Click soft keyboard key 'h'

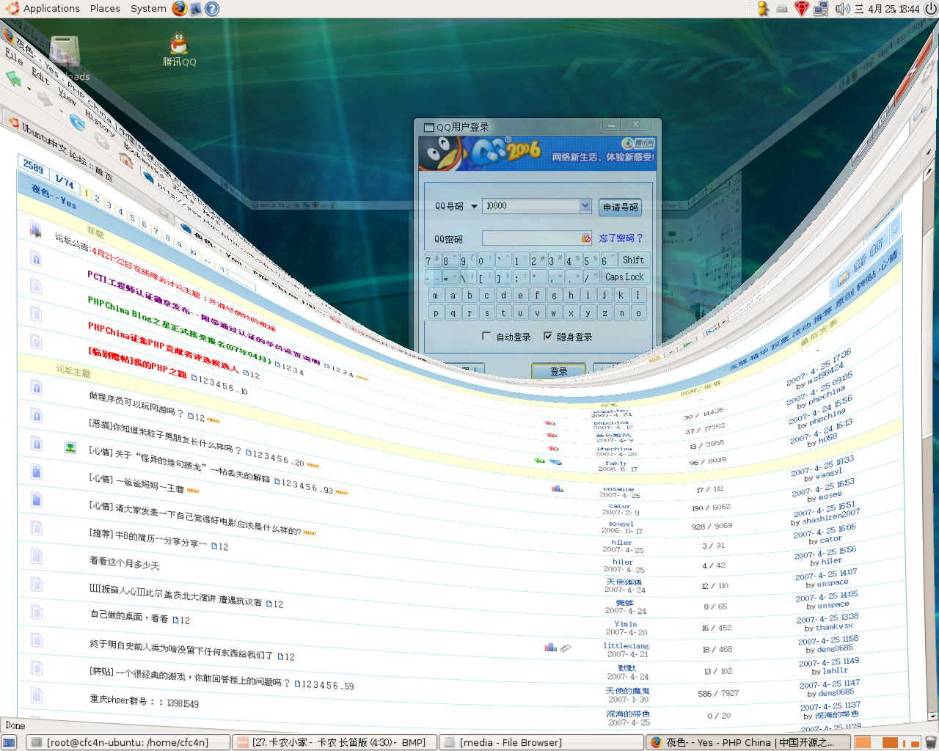pyautogui.click(x=571, y=295)
